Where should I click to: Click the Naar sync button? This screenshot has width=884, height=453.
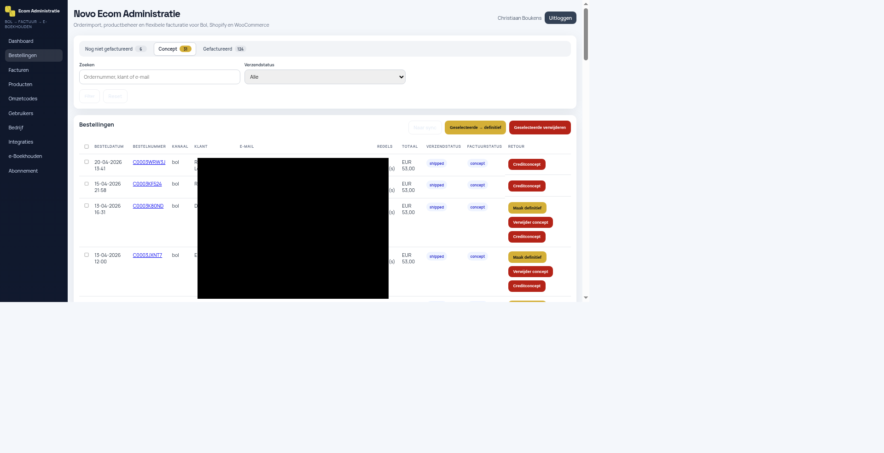[x=425, y=128]
